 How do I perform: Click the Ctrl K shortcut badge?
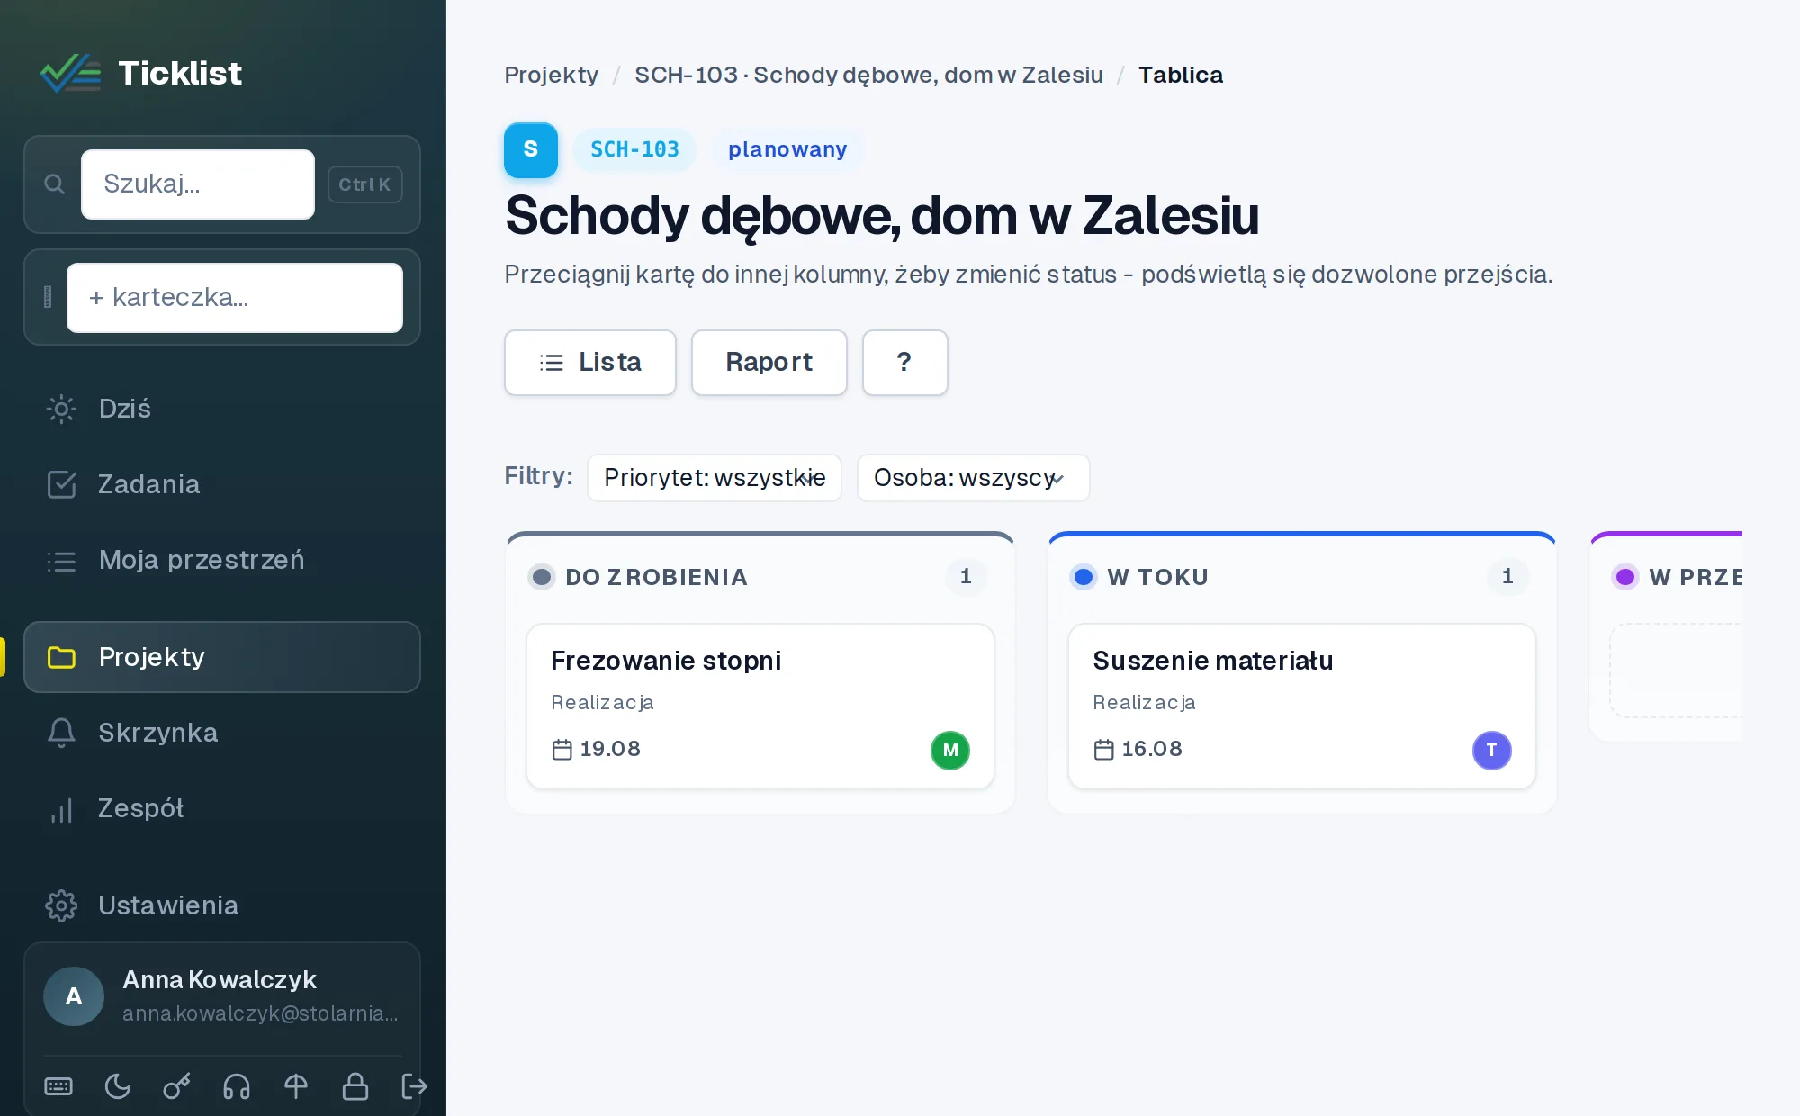[364, 184]
